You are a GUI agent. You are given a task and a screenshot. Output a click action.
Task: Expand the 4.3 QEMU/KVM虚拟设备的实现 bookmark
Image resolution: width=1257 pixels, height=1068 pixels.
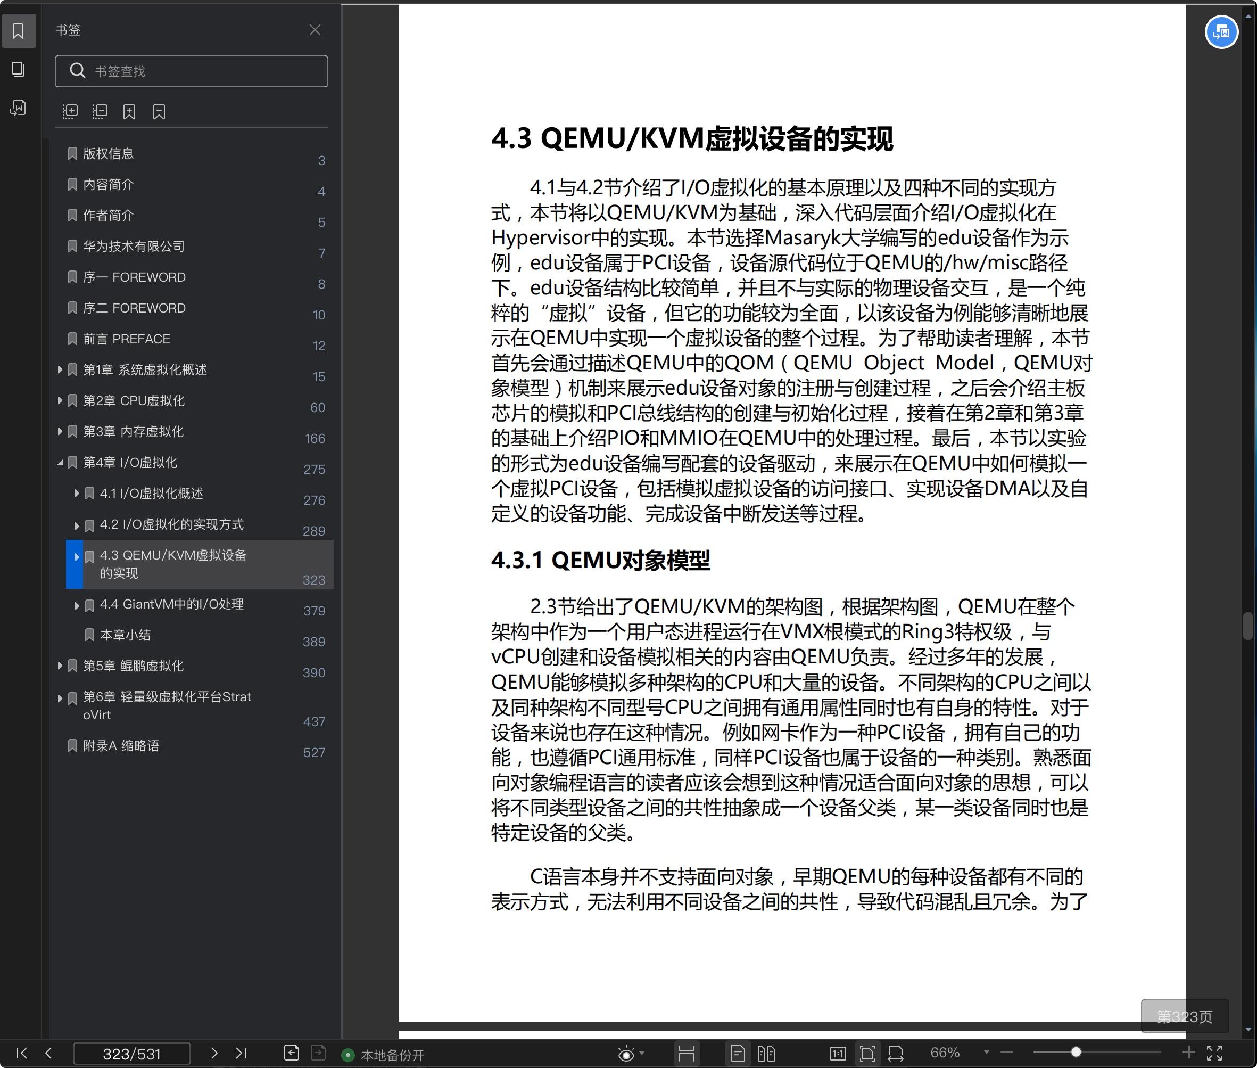(x=77, y=556)
